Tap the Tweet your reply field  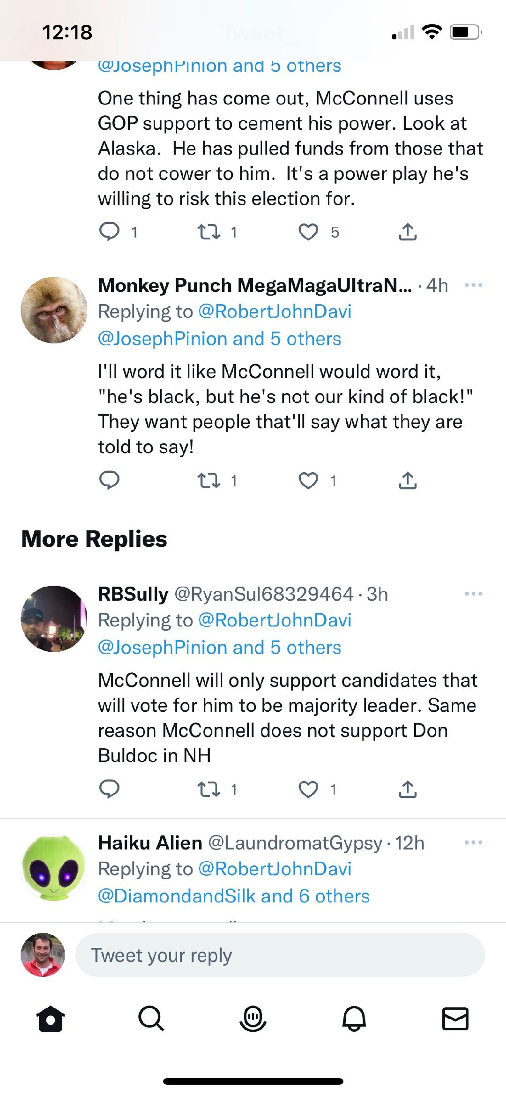point(280,955)
